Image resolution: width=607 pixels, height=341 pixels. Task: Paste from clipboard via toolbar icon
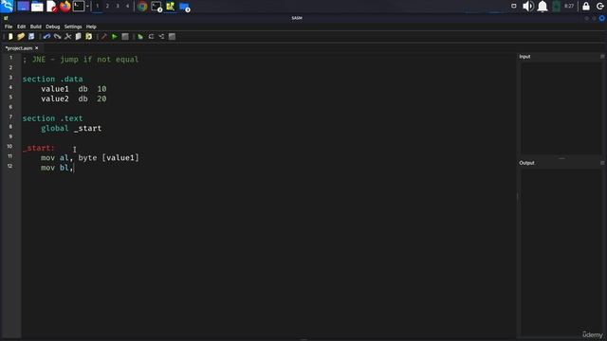click(x=88, y=36)
